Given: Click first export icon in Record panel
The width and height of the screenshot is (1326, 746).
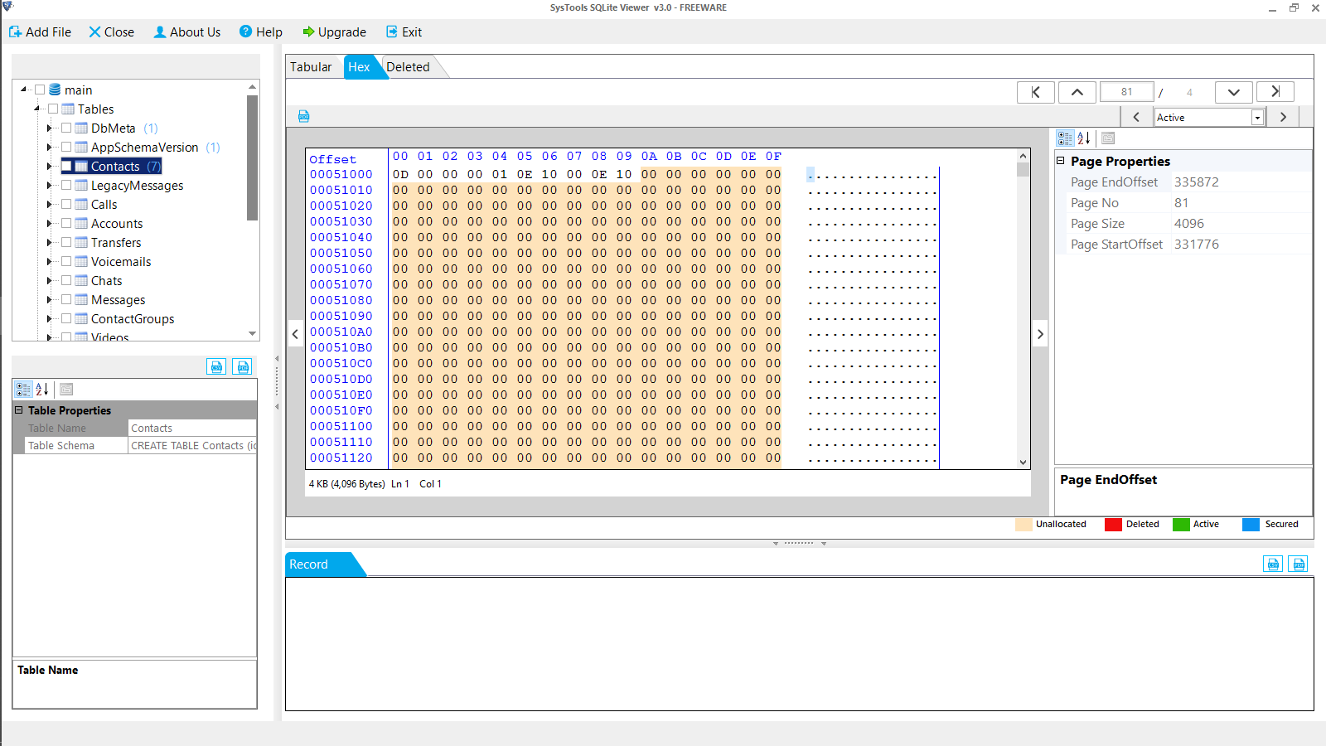Looking at the screenshot, I should click(1273, 564).
